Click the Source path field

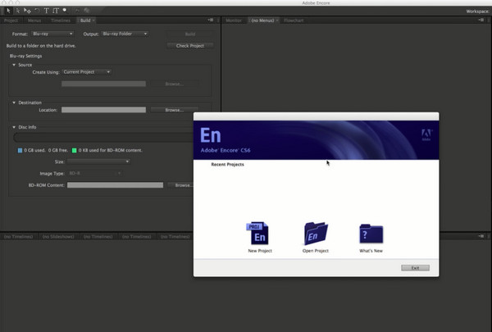[103, 84]
